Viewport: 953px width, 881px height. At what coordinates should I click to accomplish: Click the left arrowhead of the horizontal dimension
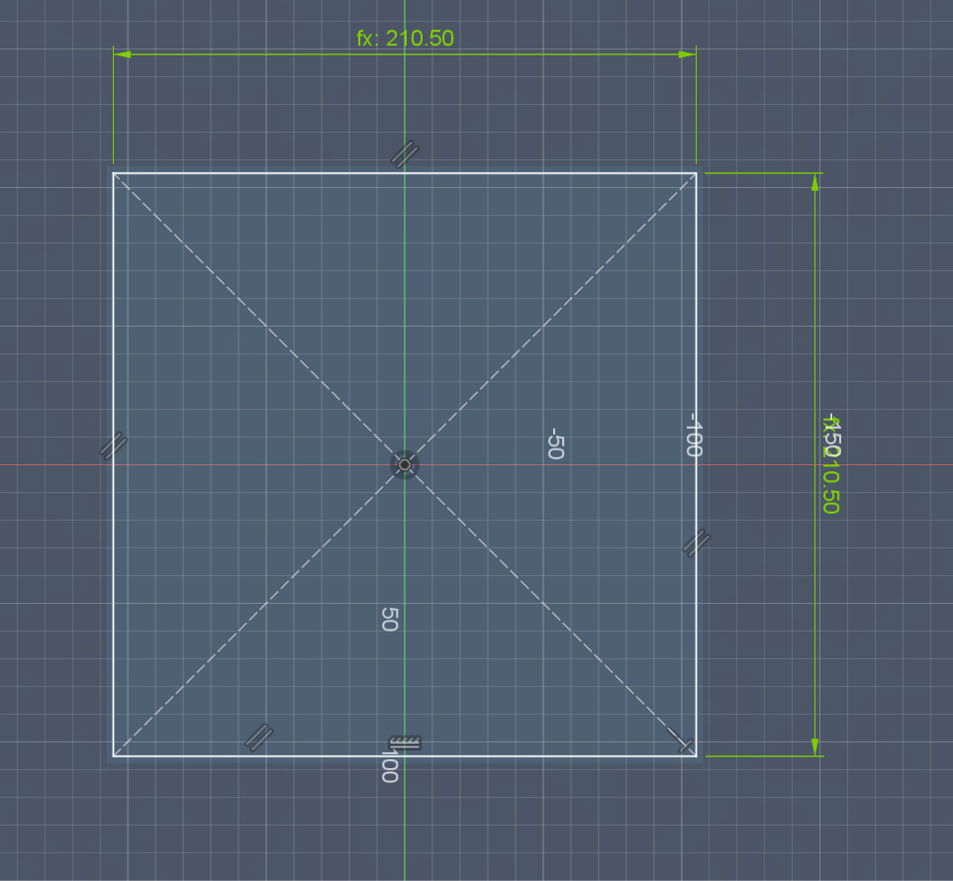[x=122, y=54]
